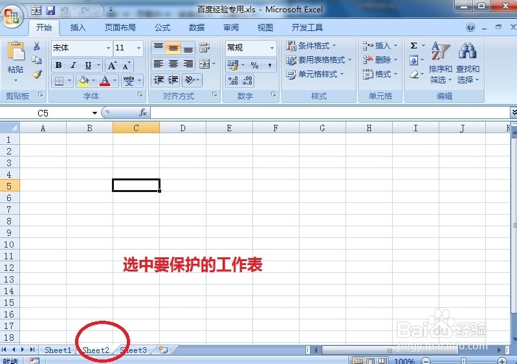Open cells Format (格式) dropdown
This screenshot has width=517, height=364.
[380, 74]
